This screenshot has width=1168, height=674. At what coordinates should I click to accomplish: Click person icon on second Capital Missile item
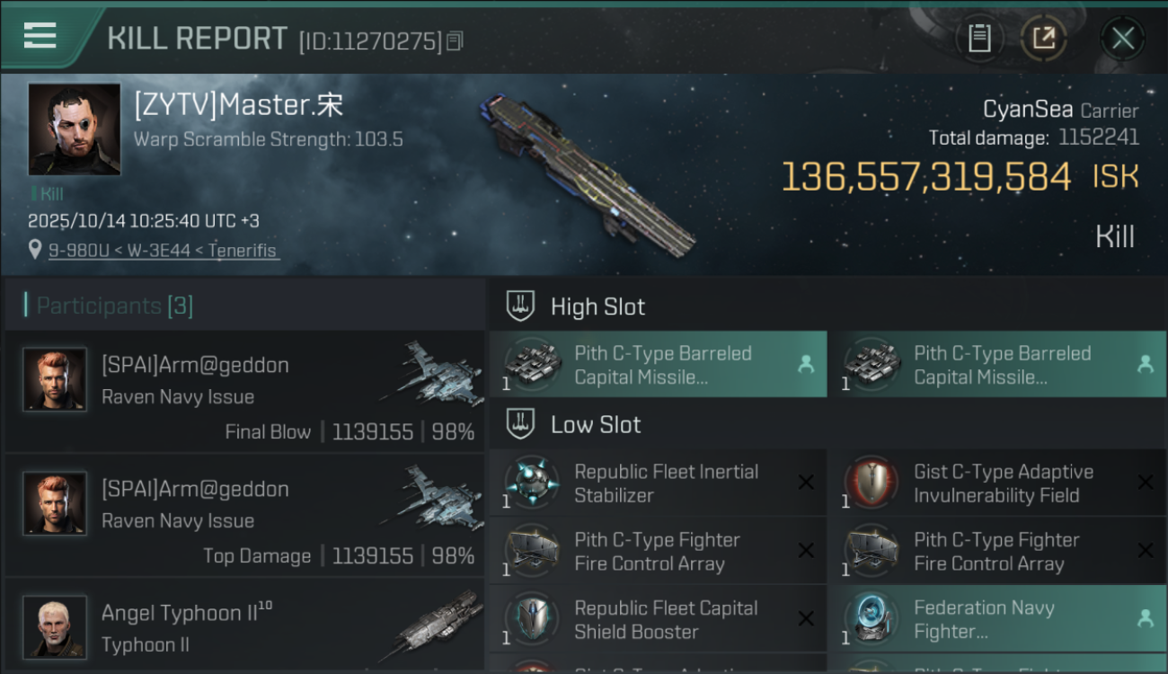[x=1145, y=364]
